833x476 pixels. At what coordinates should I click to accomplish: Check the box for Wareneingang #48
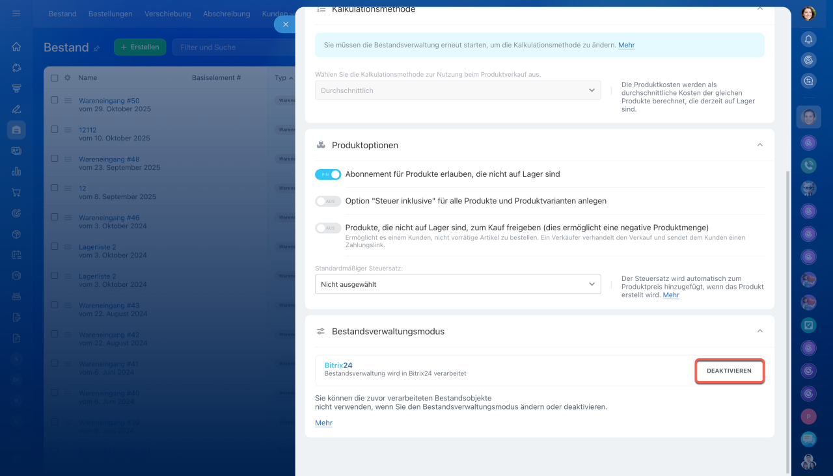click(55, 159)
